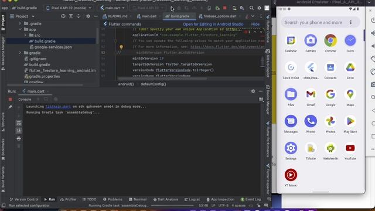Open the device selector Pixel 4 API 32 dropdown
This screenshot has height=211, width=375.
click(x=69, y=8)
